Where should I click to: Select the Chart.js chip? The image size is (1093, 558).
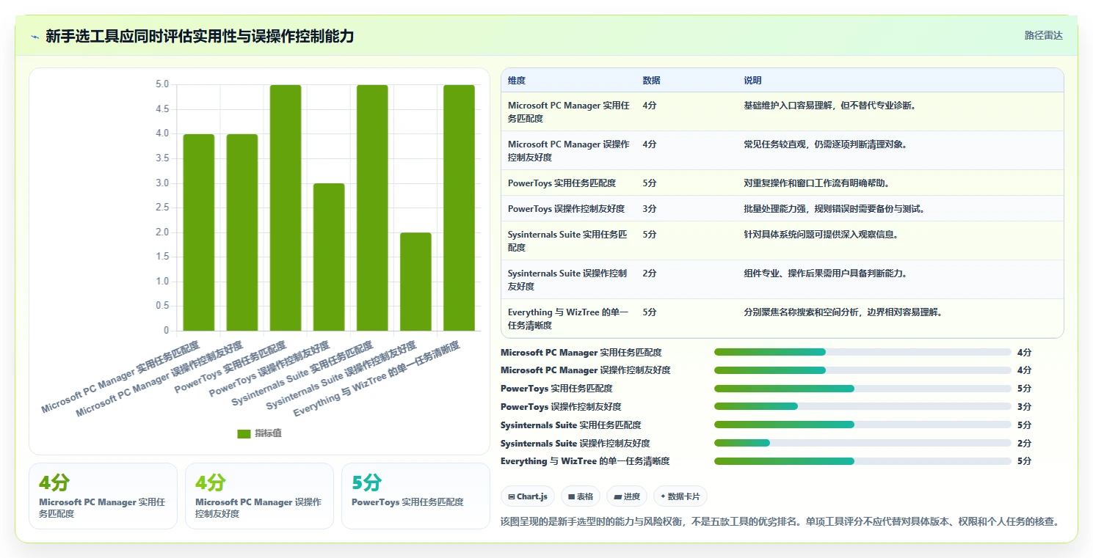pyautogui.click(x=528, y=496)
